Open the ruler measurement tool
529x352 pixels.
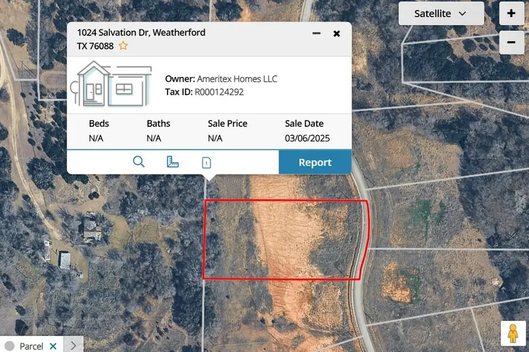point(173,162)
